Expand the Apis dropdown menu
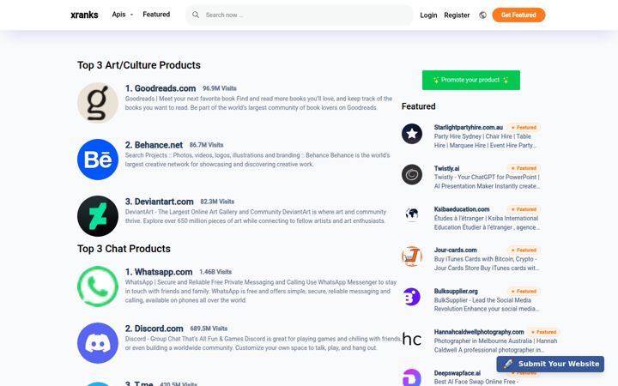The width and height of the screenshot is (618, 386). click(x=123, y=15)
